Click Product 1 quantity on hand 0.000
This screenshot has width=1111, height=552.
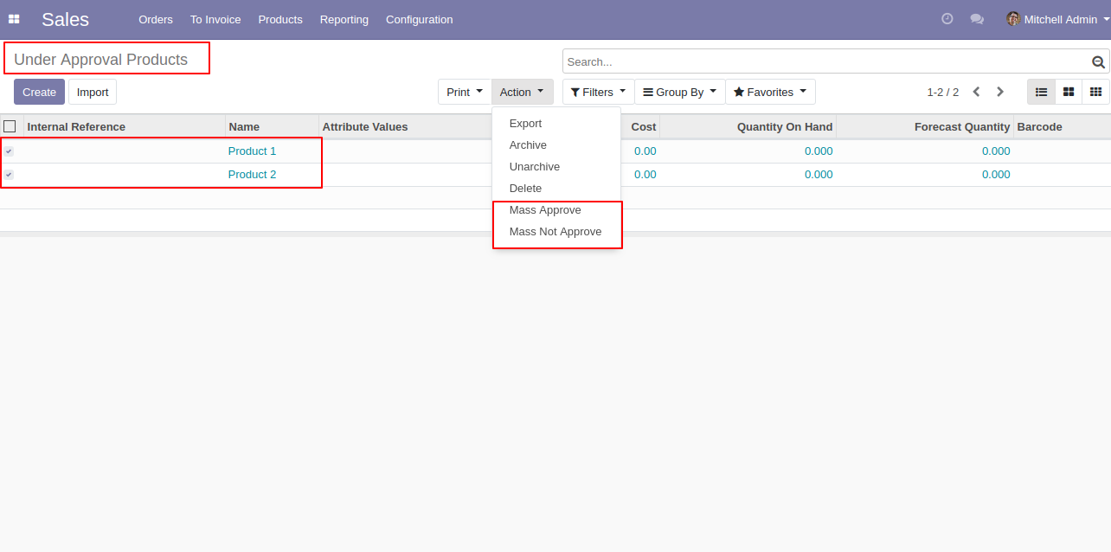(x=819, y=151)
